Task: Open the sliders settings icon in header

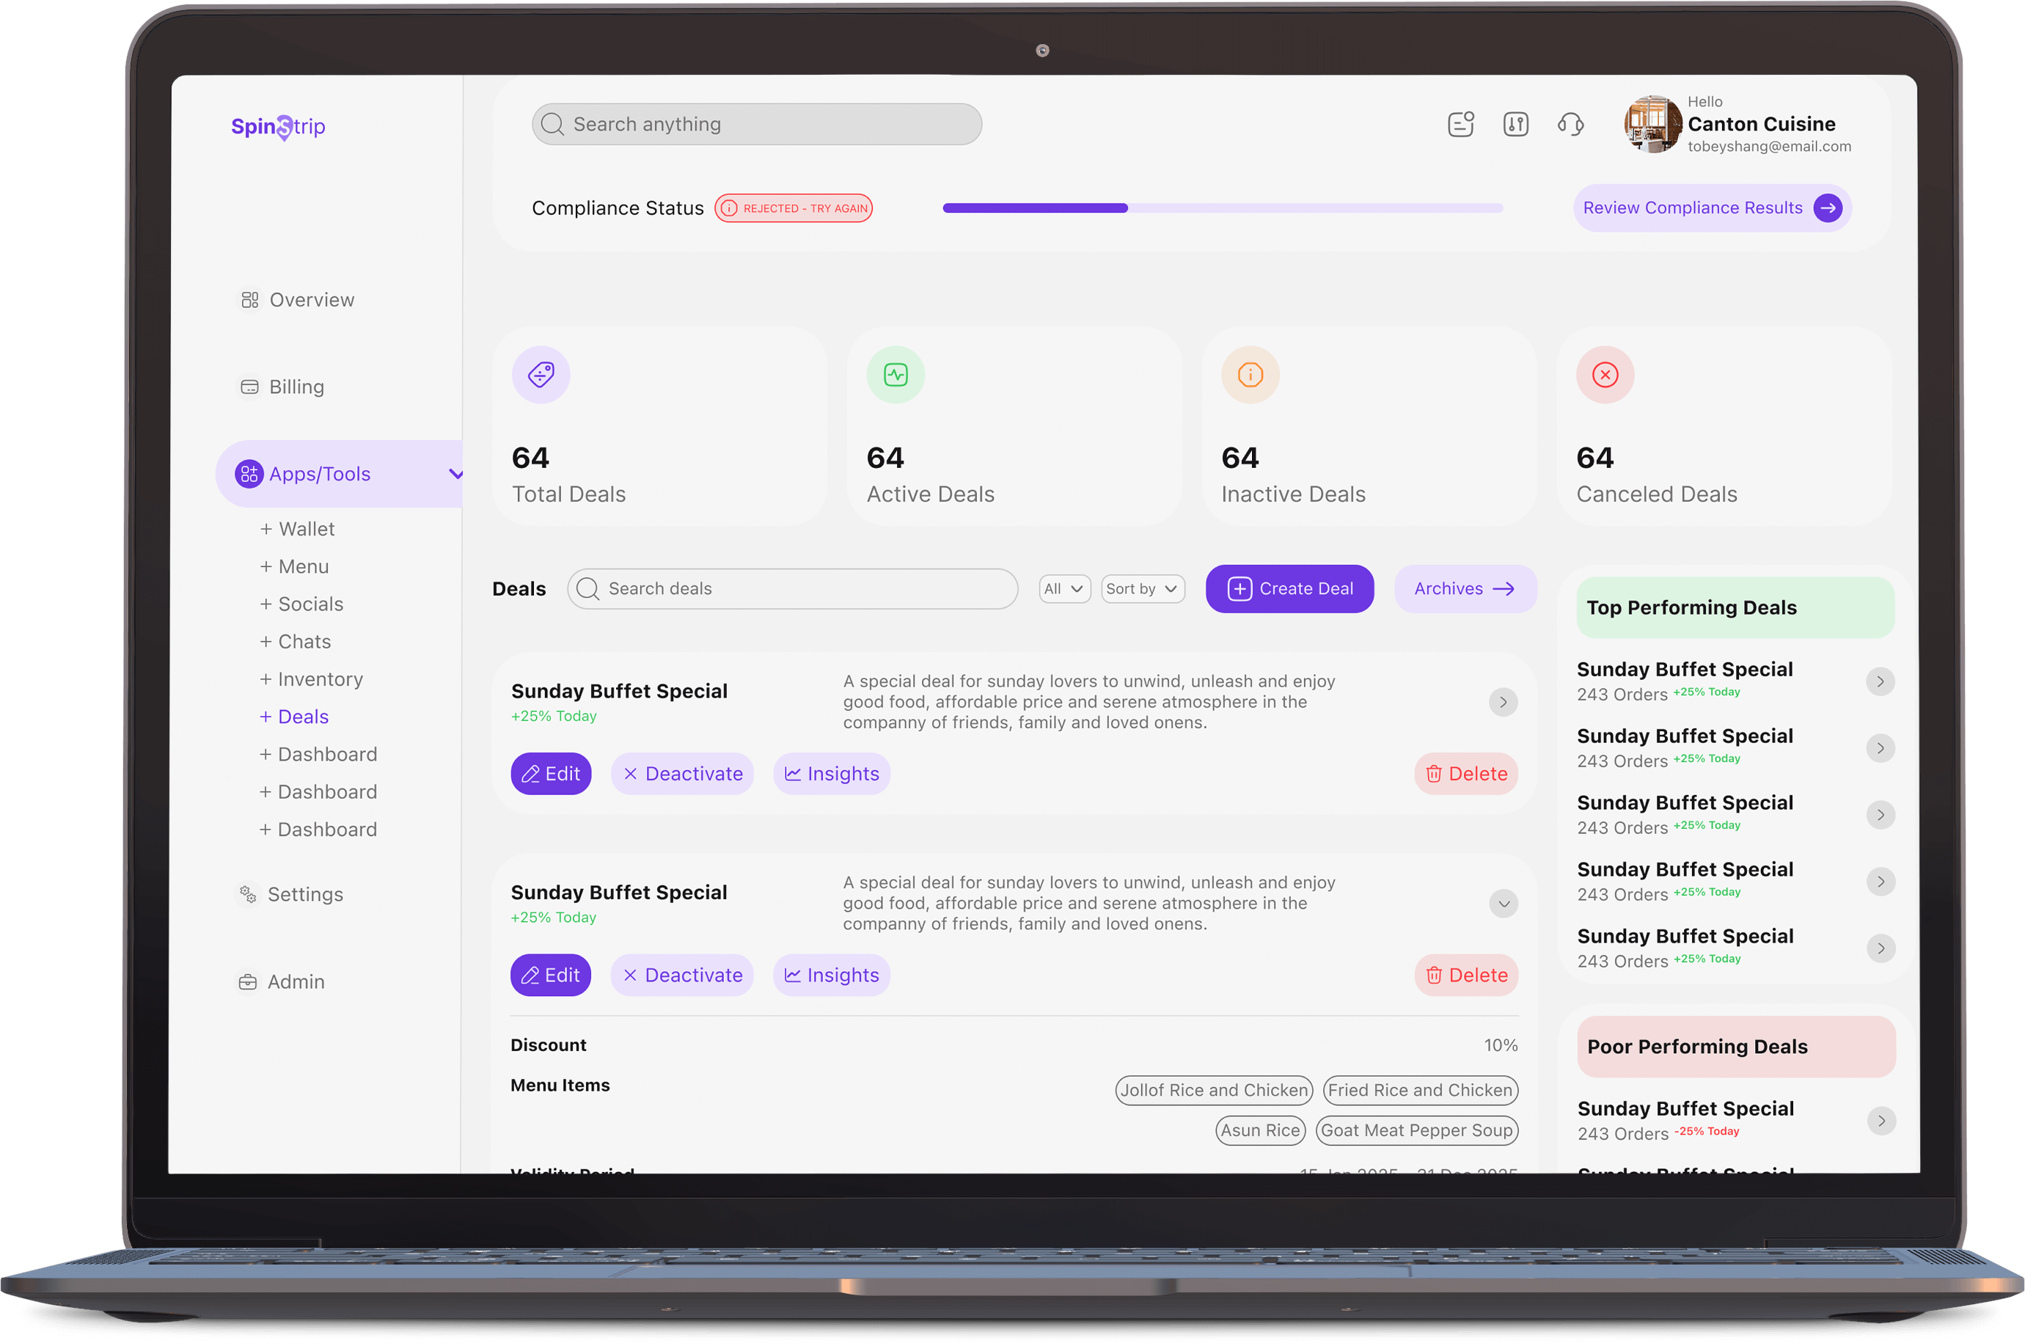Action: tap(1515, 124)
